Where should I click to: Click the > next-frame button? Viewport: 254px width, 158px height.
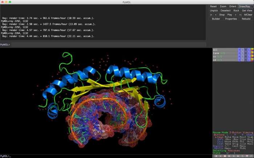coord(236,15)
